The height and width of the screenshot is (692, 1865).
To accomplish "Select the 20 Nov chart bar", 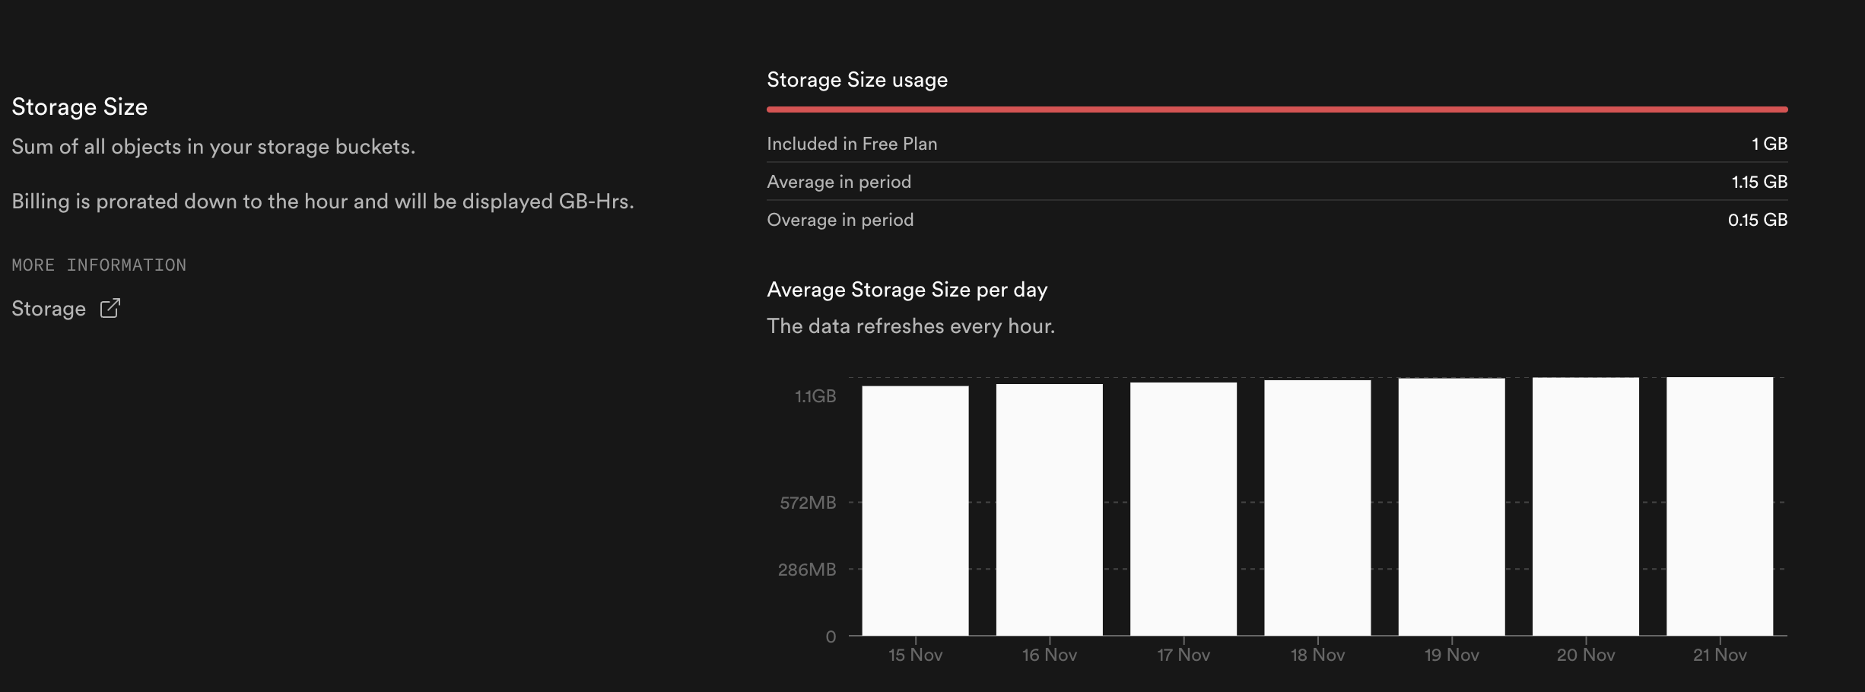I will [1585, 509].
